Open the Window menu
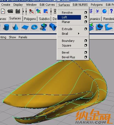 click(31, 5)
